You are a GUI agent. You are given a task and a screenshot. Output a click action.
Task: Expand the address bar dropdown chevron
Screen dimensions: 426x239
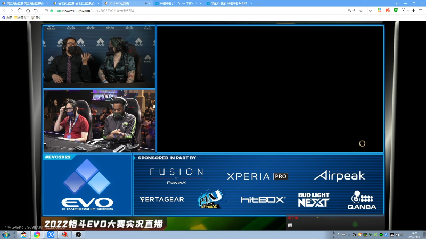pyautogui.click(x=370, y=11)
